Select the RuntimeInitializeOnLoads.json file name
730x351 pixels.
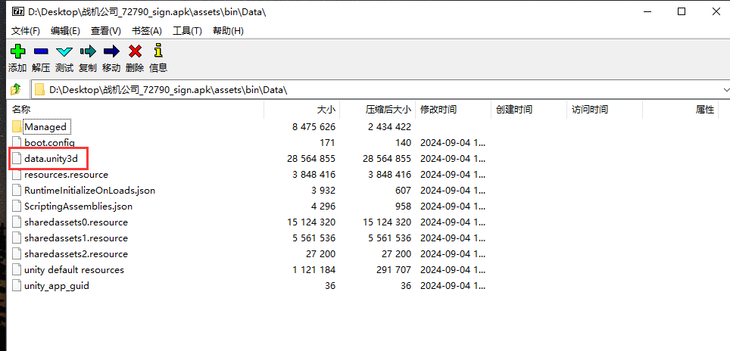tap(90, 191)
